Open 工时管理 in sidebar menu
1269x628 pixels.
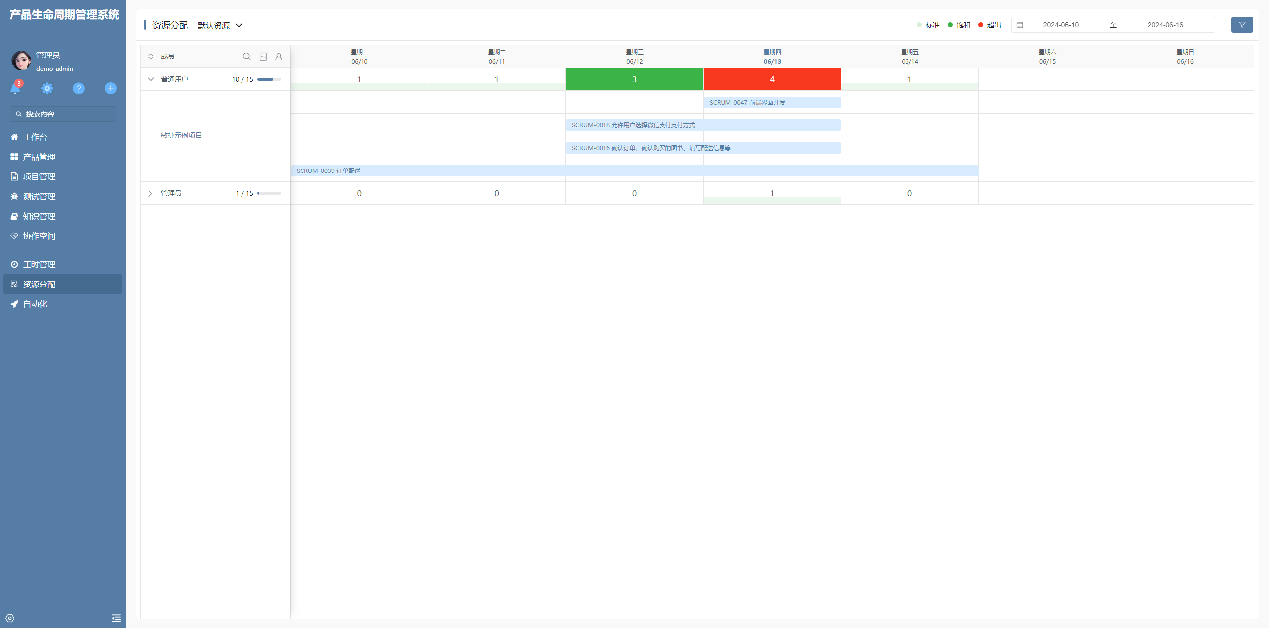pyautogui.click(x=39, y=264)
